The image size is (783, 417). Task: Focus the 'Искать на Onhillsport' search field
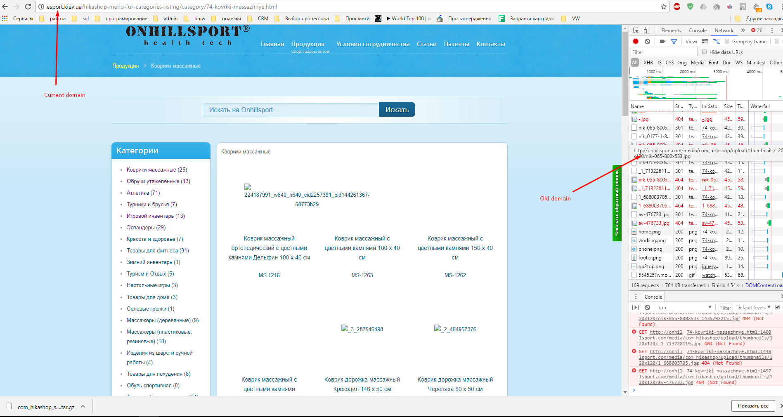pos(291,110)
